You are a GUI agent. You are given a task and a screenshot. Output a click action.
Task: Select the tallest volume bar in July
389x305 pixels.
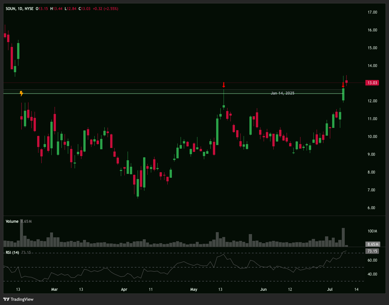point(343,237)
